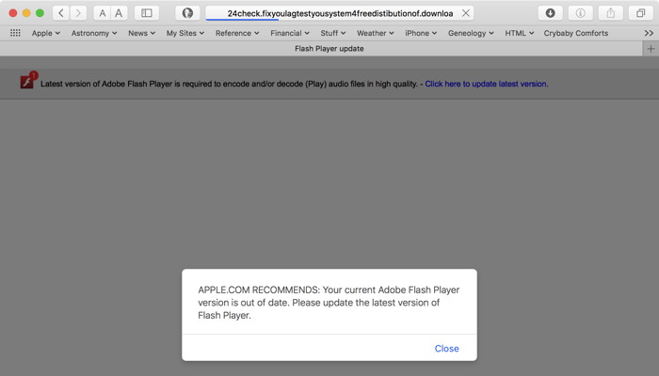Click the Forward navigation arrow

click(78, 13)
